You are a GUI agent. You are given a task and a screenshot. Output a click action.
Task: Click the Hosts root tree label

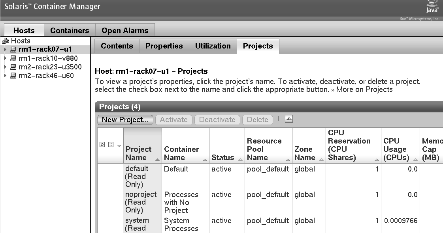[x=21, y=41]
